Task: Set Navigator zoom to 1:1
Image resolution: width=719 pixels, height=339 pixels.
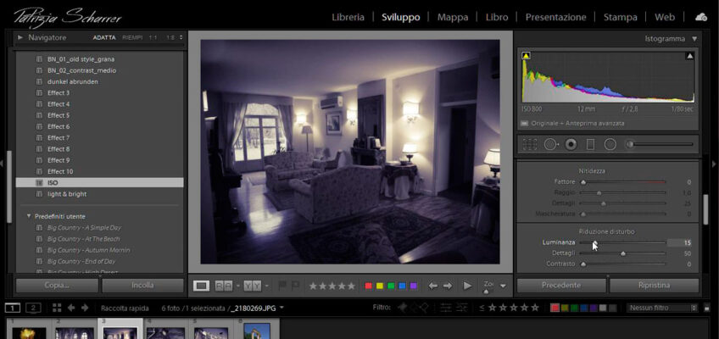Action: pos(153,37)
